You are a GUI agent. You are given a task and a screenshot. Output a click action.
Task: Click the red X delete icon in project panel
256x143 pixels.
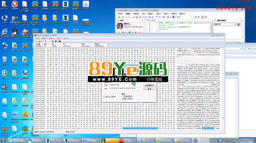[136, 33]
